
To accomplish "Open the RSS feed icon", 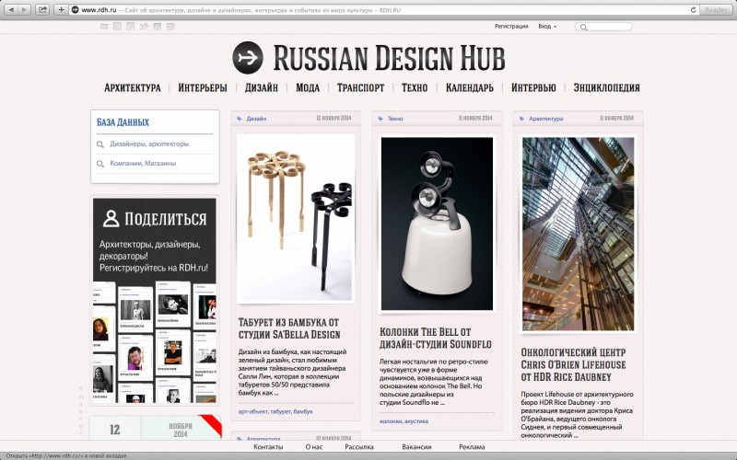I will [118, 27].
